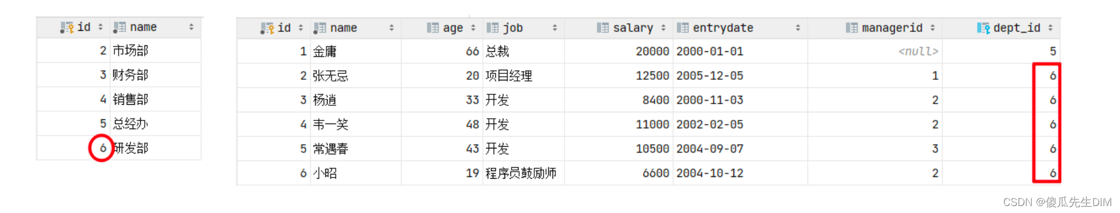Select id cell 4 in the 销售部 row
Viewport: 1120px width, 213px height.
click(x=74, y=100)
